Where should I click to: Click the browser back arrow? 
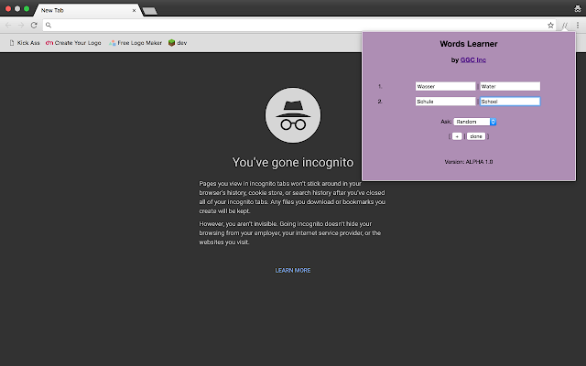[x=8, y=25]
